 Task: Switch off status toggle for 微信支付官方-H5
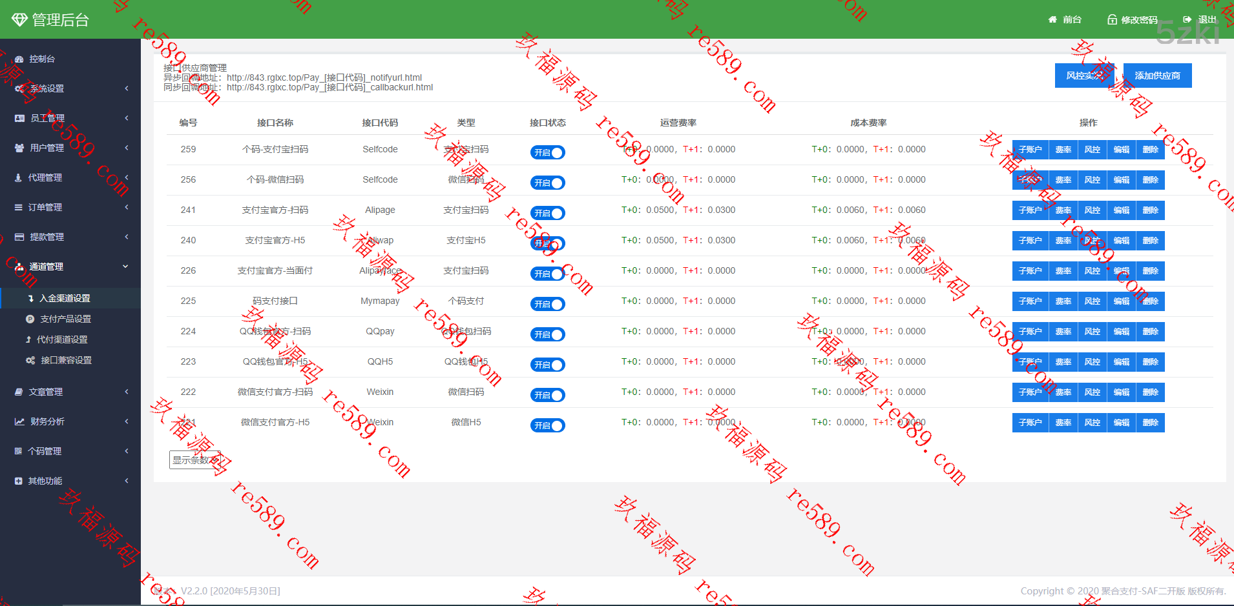tap(547, 426)
